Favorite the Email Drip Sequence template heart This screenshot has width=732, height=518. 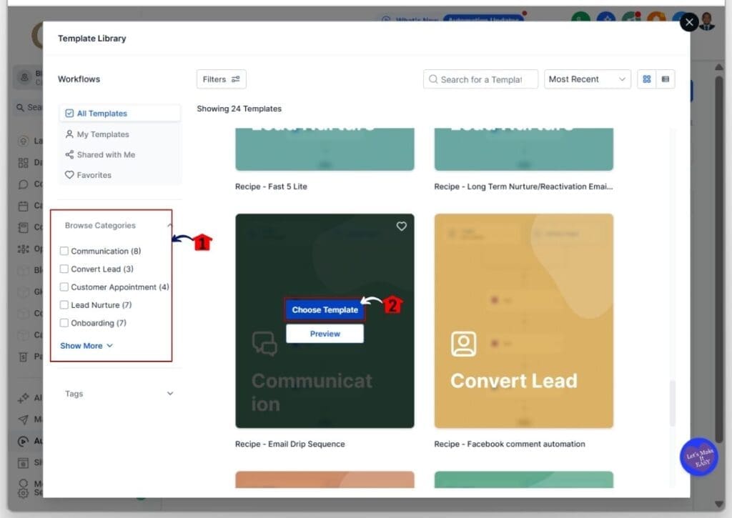[x=401, y=226]
